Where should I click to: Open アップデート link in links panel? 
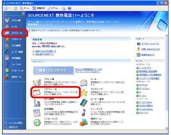pyautogui.click(x=149, y=78)
